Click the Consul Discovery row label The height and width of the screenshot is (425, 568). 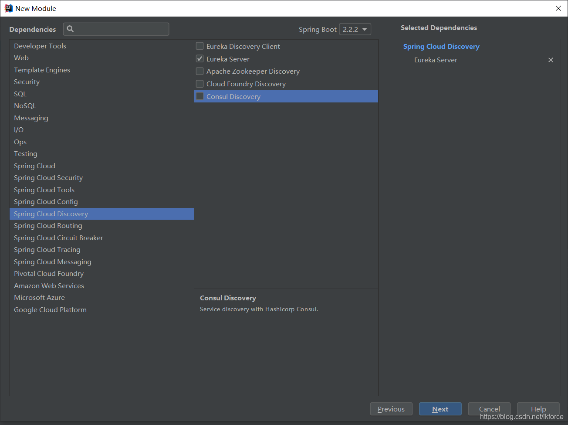point(233,96)
